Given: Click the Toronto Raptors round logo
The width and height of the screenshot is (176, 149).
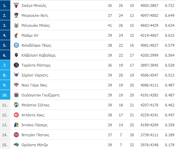Looking at the screenshot, I should pyautogui.click(x=16, y=65).
